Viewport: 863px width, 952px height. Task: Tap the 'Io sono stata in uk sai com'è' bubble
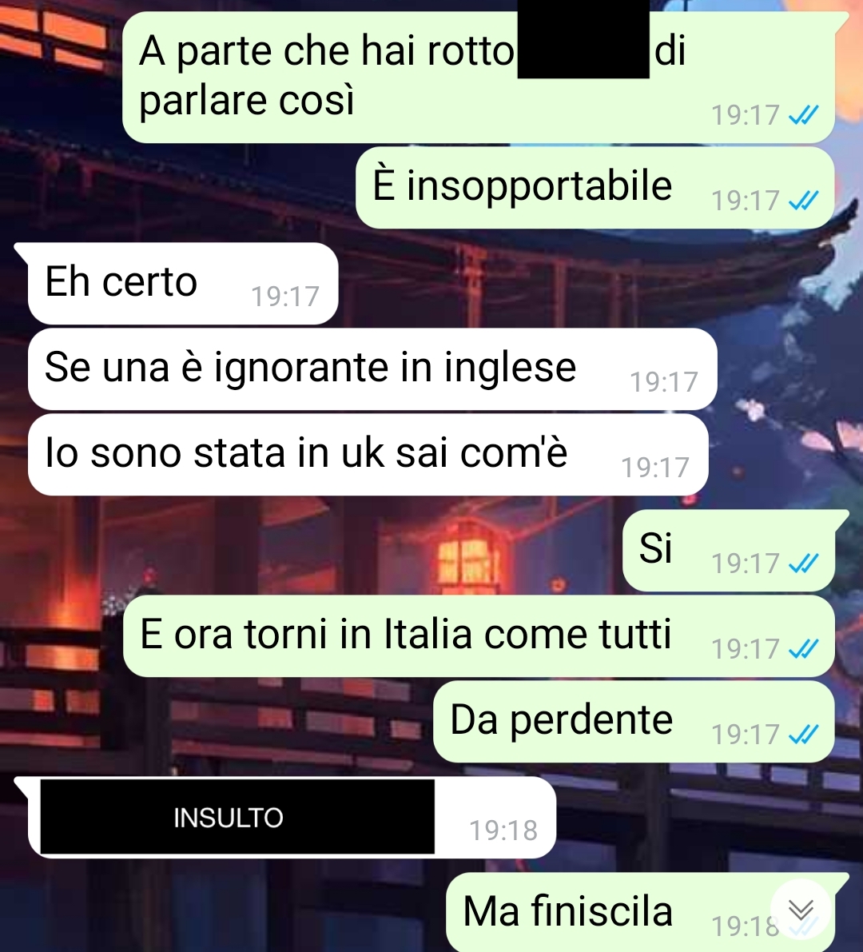pyautogui.click(x=368, y=455)
